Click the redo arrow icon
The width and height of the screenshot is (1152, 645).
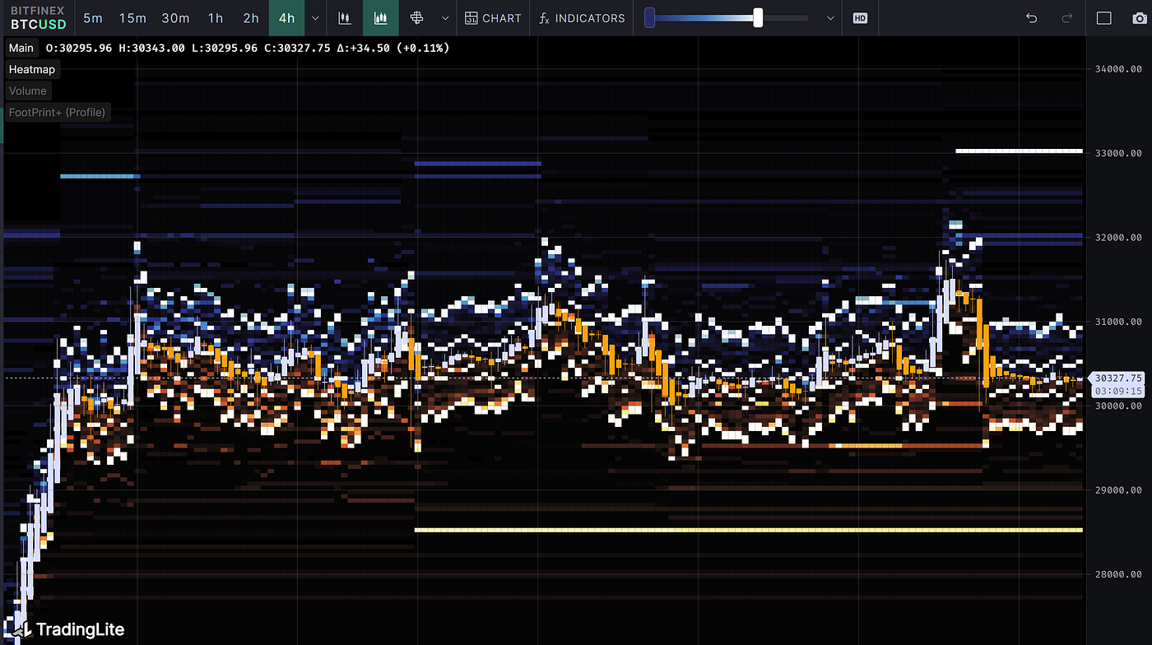pyautogui.click(x=1068, y=18)
